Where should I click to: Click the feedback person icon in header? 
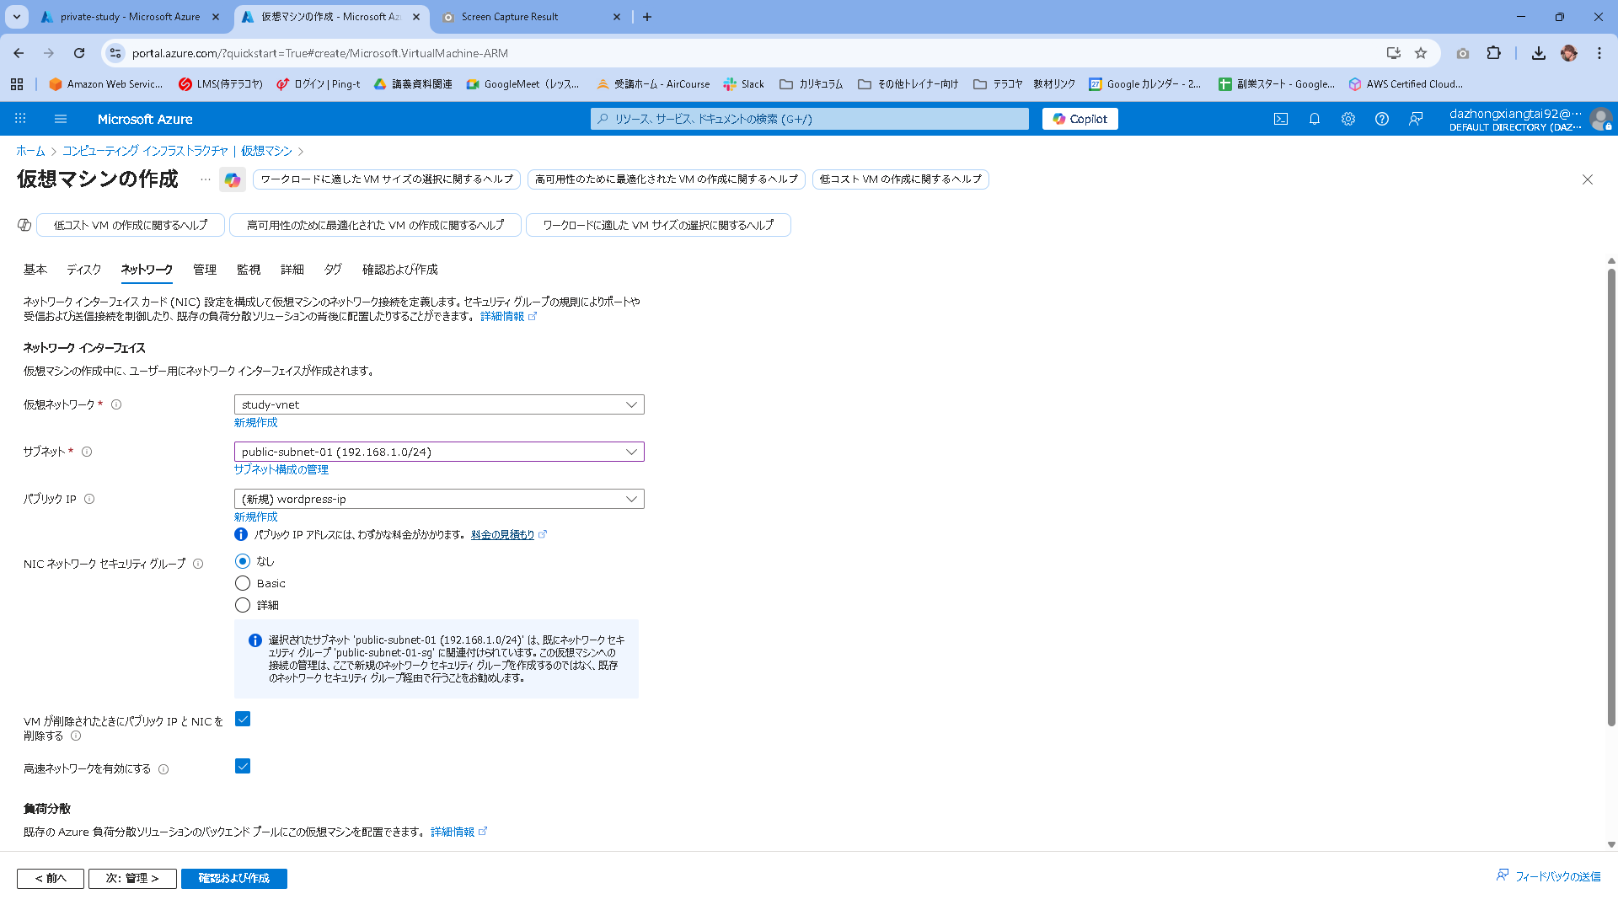point(1416,119)
